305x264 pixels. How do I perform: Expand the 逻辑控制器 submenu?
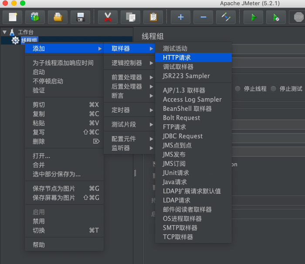pyautogui.click(x=129, y=63)
